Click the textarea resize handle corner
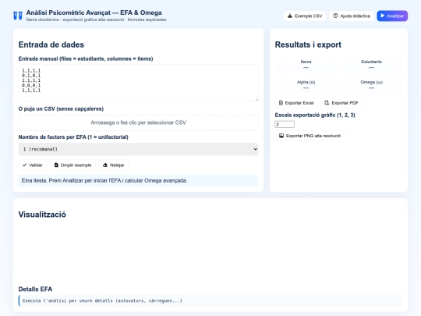This screenshot has height=316, width=421. tap(256, 99)
